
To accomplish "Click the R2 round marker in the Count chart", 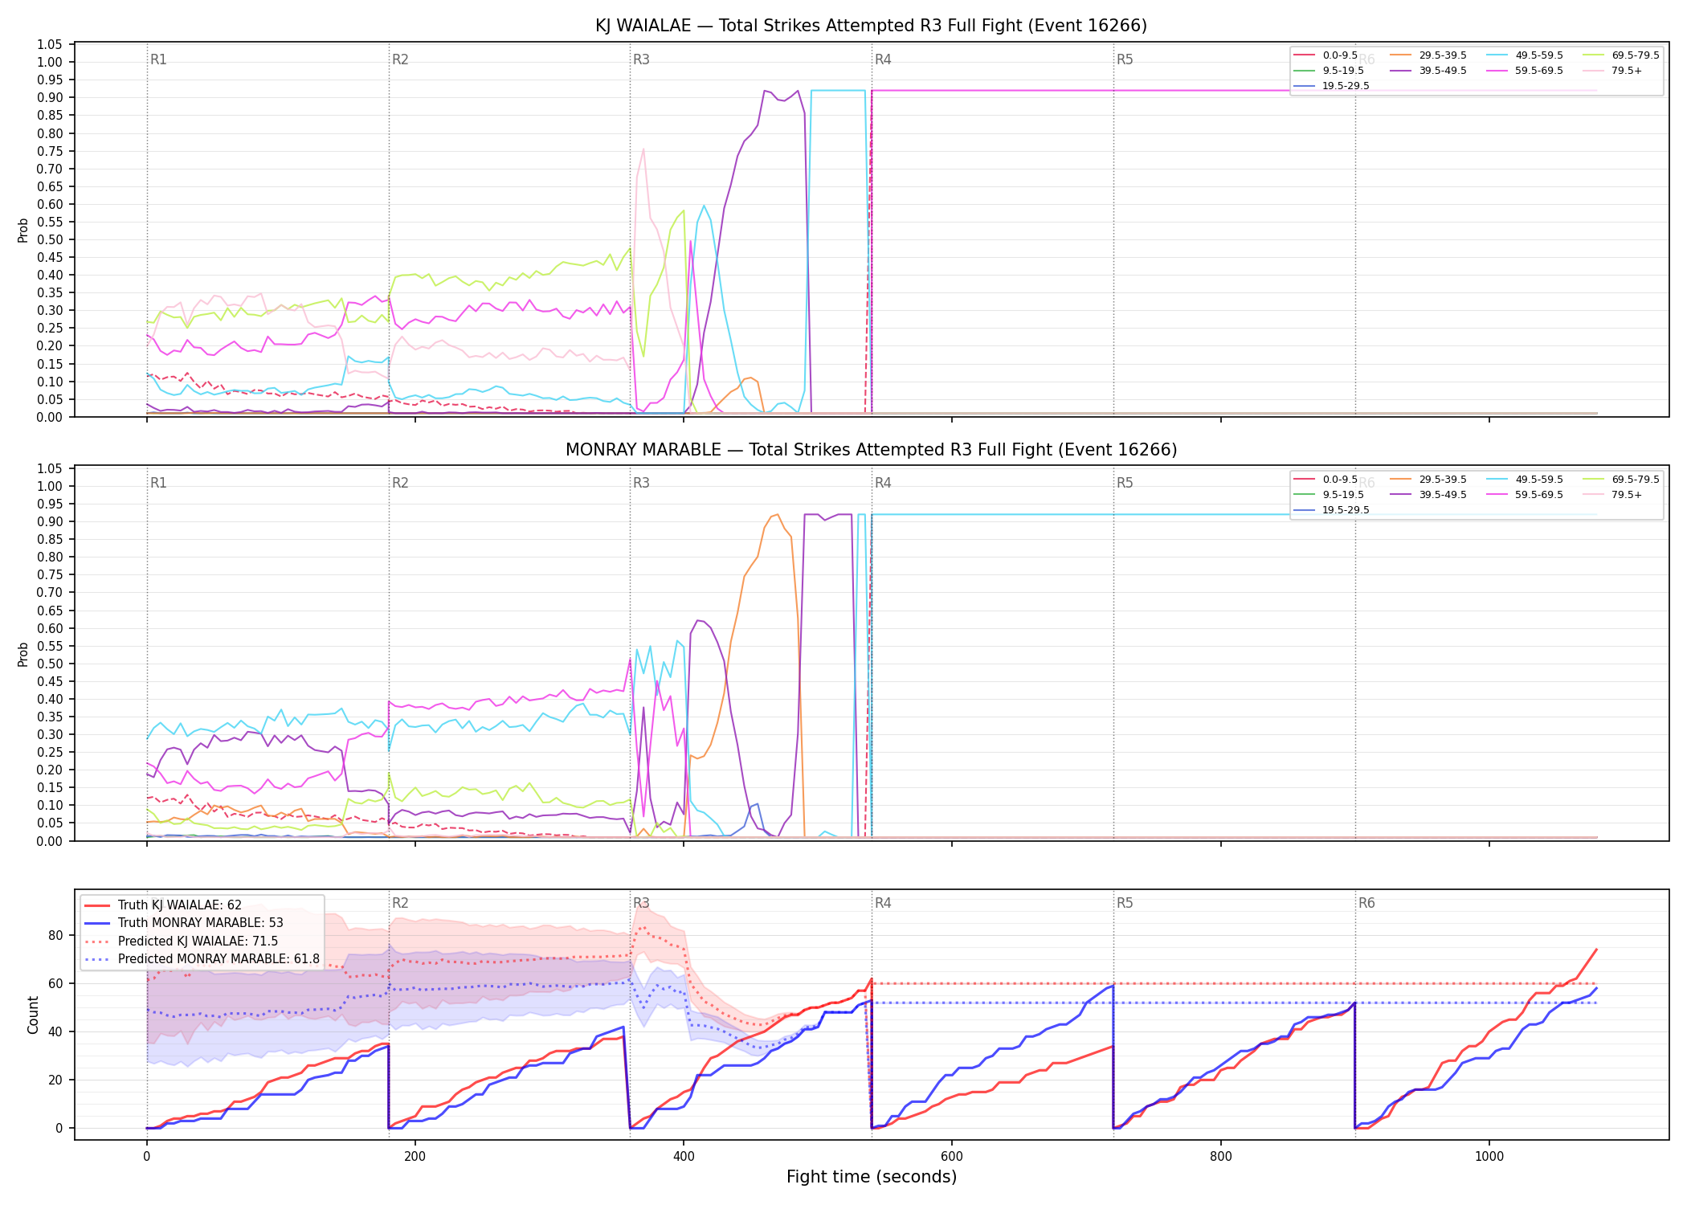I will (400, 903).
